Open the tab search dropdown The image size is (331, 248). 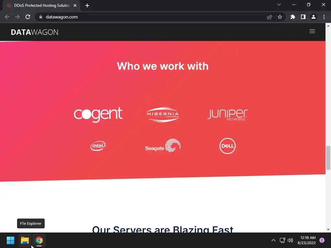[x=279, y=5]
